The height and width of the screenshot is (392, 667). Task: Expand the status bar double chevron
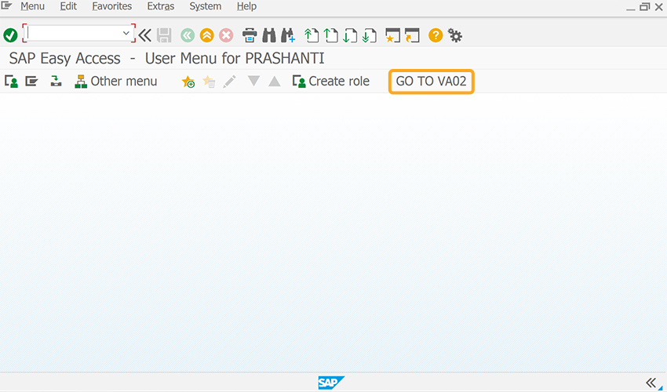(x=651, y=383)
